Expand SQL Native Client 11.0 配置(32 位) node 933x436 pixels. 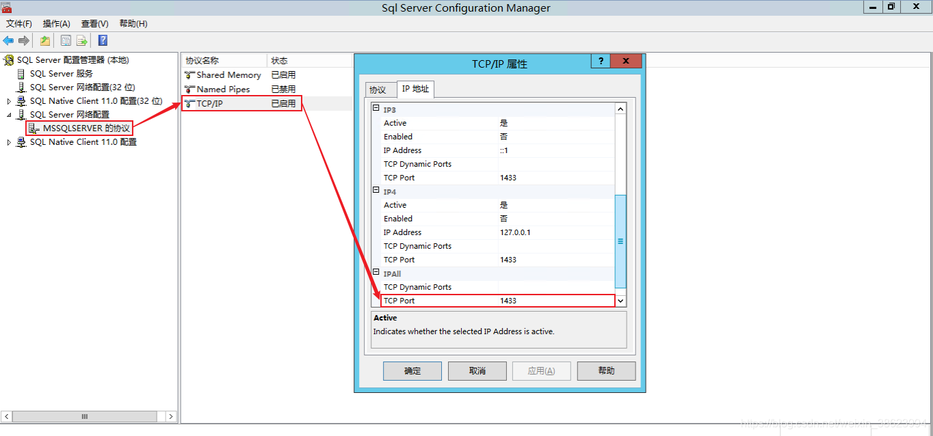click(x=9, y=101)
